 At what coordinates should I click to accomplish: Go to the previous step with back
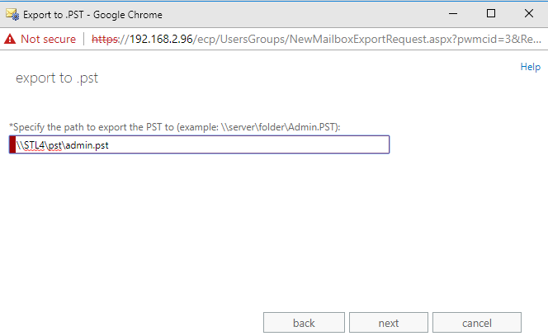click(x=304, y=322)
